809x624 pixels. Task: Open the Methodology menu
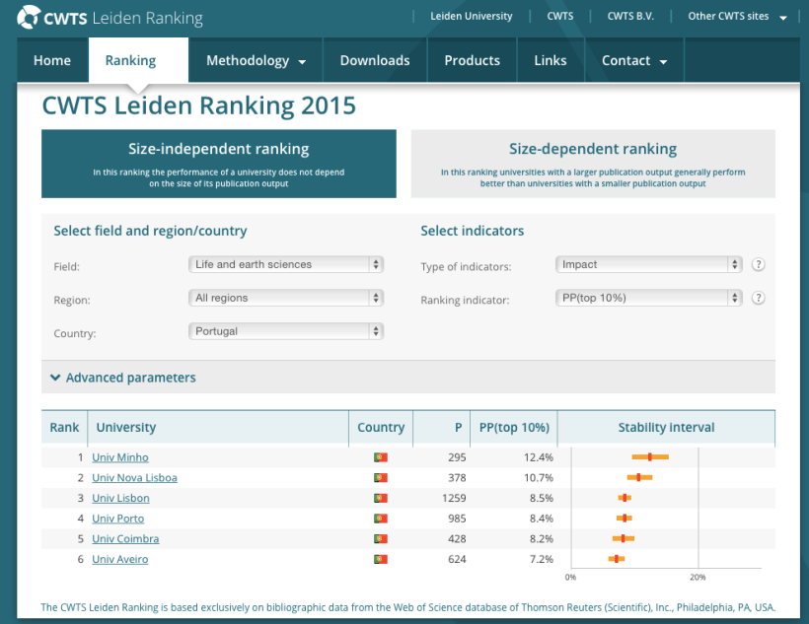pyautogui.click(x=256, y=61)
